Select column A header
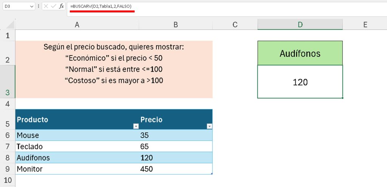 (x=77, y=25)
